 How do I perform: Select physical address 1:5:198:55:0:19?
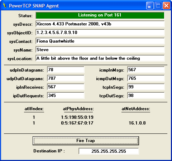coord(77,117)
